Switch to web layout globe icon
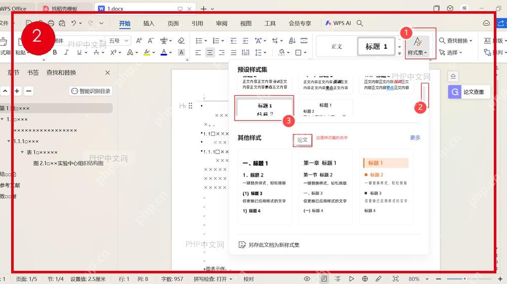 (x=365, y=279)
